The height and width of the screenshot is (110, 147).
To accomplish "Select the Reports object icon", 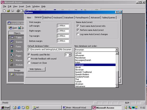I will tap(12, 51).
